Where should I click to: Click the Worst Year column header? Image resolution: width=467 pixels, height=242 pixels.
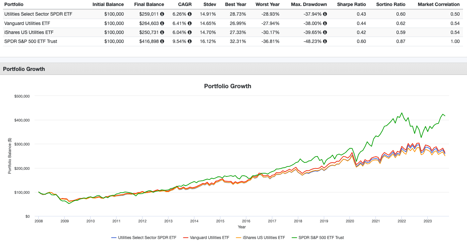(x=268, y=5)
